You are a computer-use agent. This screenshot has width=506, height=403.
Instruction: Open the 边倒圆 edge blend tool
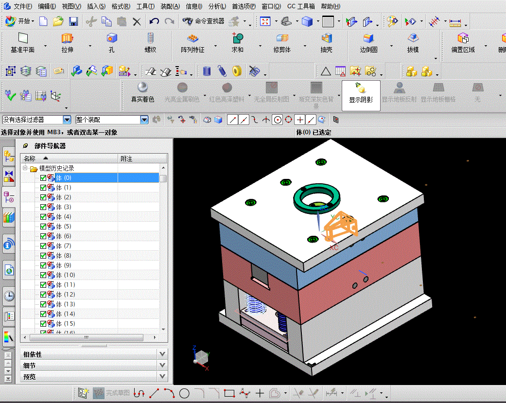click(x=368, y=43)
